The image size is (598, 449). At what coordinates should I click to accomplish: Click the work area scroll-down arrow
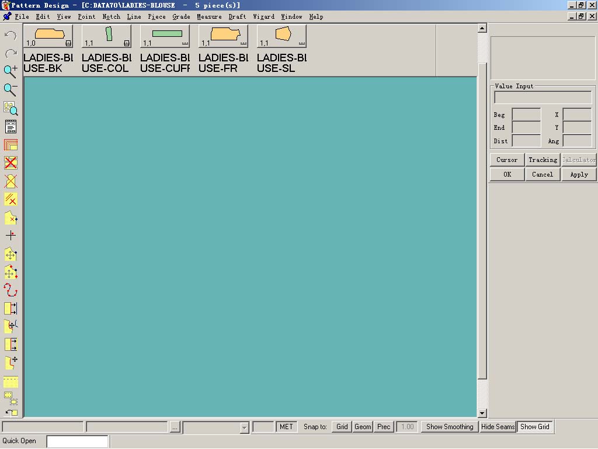pyautogui.click(x=482, y=413)
